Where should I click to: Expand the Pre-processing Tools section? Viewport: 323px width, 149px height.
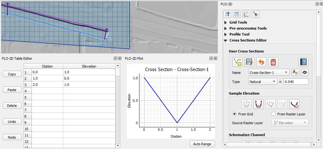248,28
